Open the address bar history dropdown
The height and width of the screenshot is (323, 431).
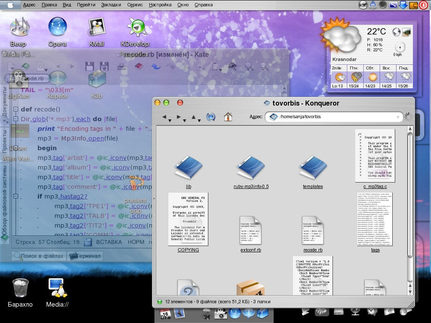pyautogui.click(x=398, y=117)
